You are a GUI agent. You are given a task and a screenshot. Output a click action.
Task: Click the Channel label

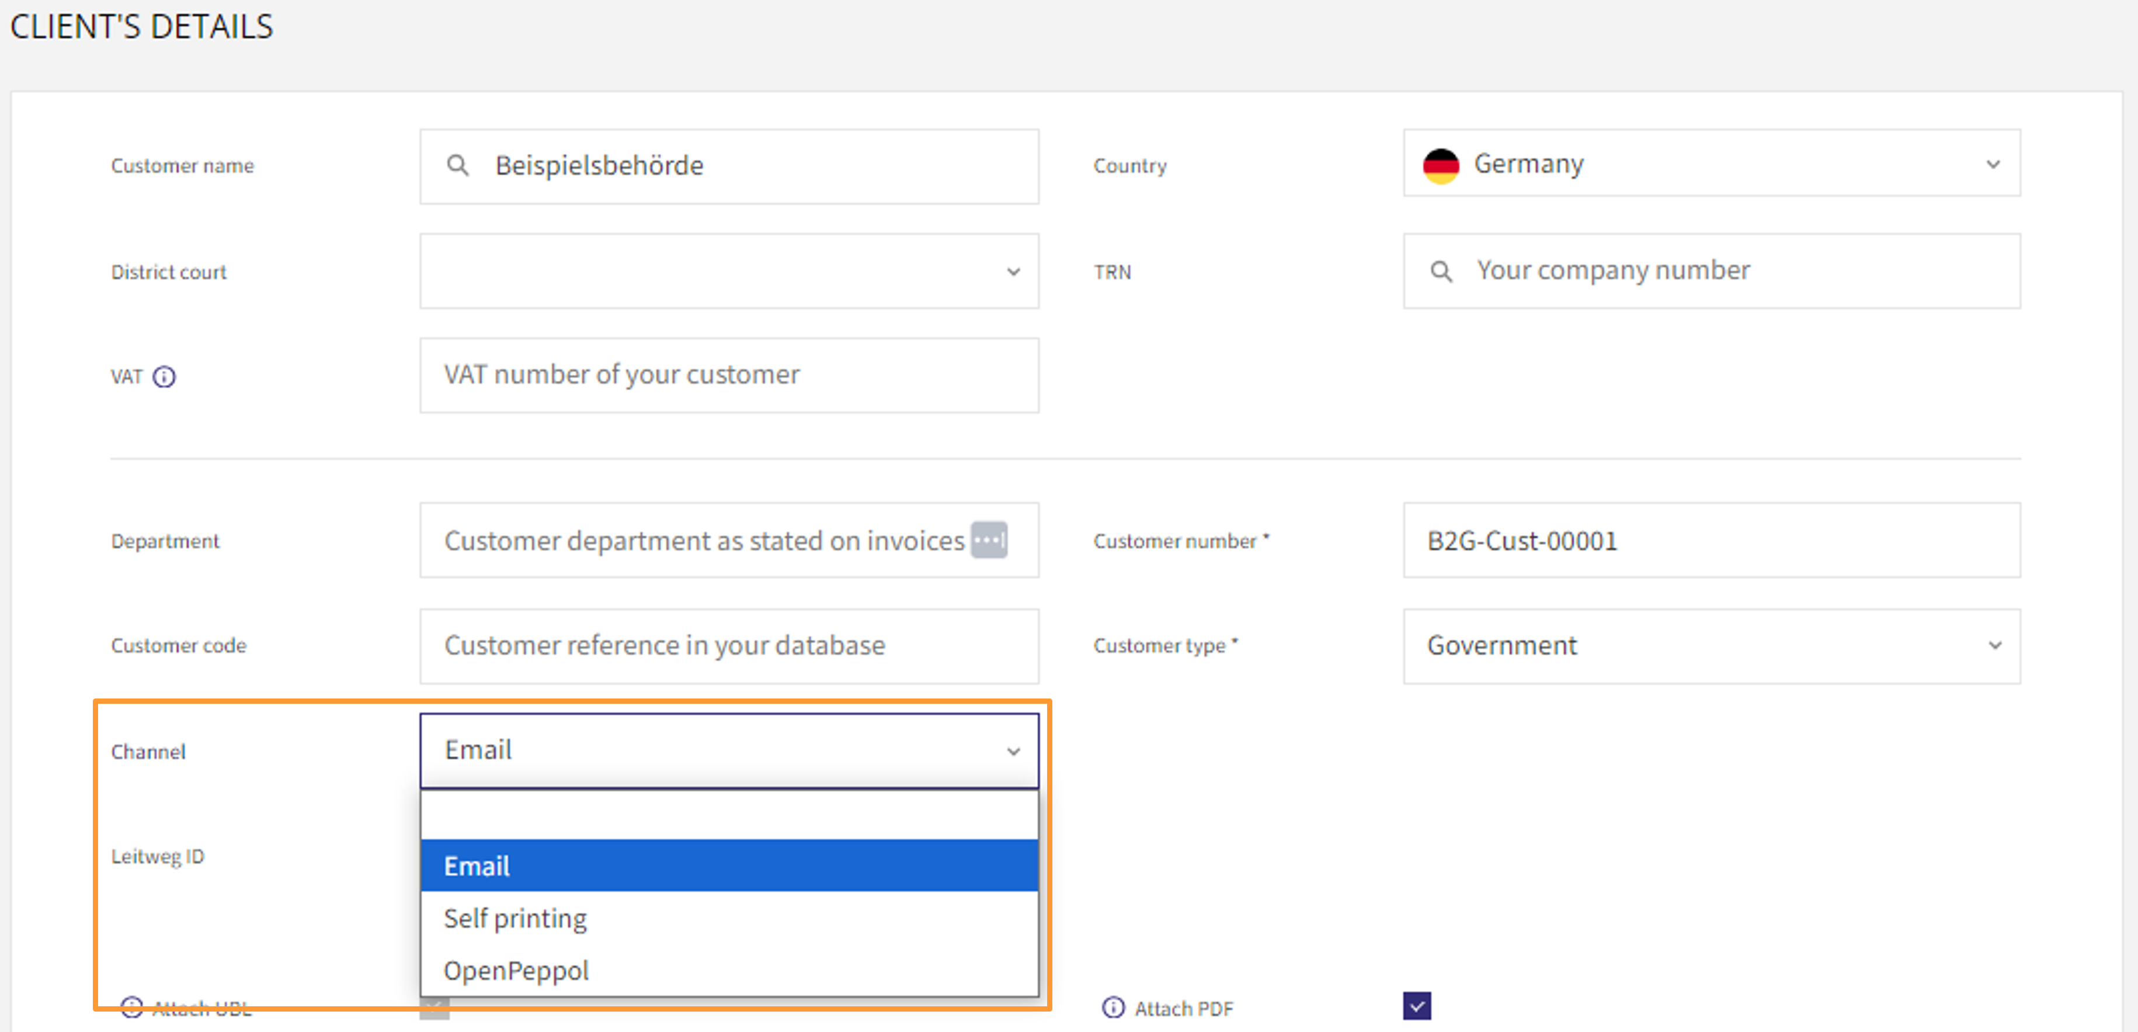(x=148, y=752)
